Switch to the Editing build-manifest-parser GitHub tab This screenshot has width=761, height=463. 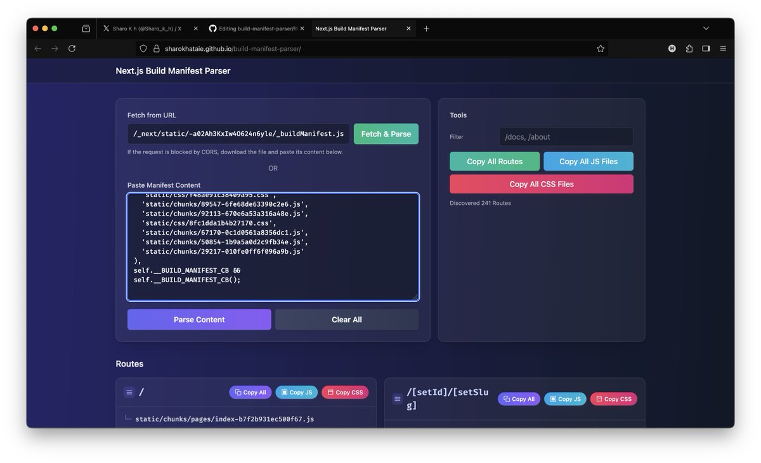257,29
